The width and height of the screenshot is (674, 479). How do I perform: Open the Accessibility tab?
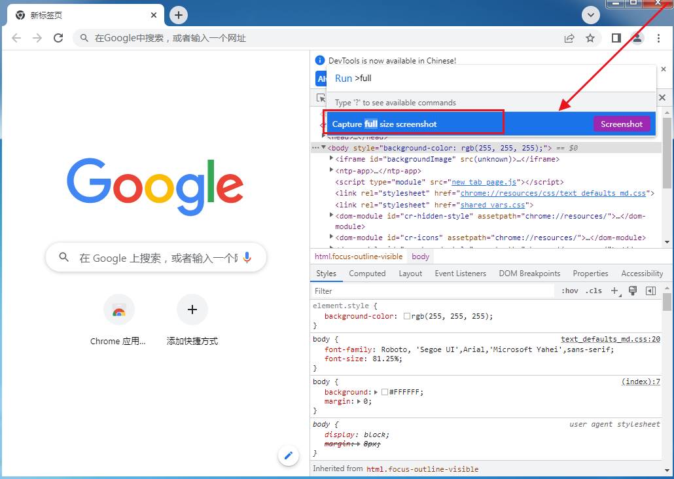tap(642, 274)
